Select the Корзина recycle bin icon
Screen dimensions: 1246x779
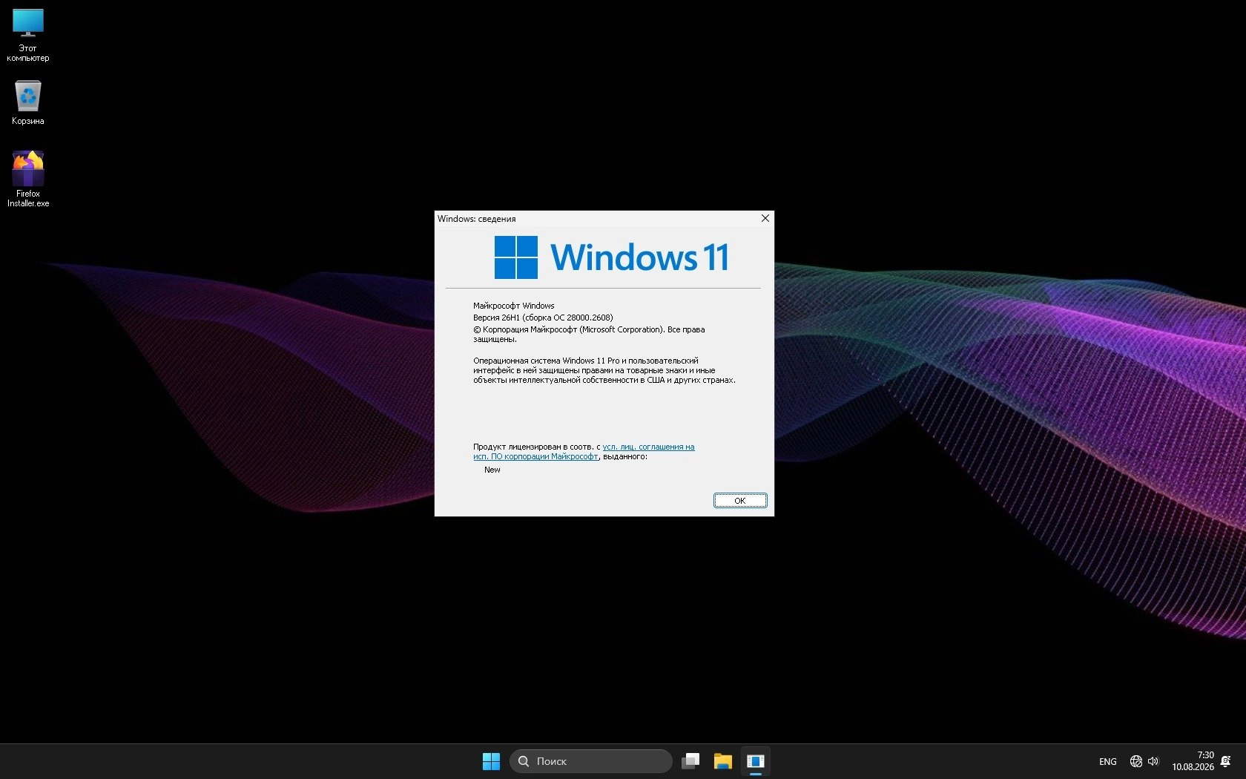click(x=28, y=102)
